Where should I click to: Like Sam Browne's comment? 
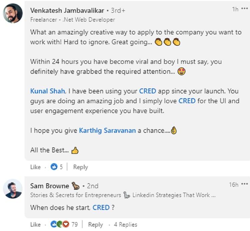35,224
